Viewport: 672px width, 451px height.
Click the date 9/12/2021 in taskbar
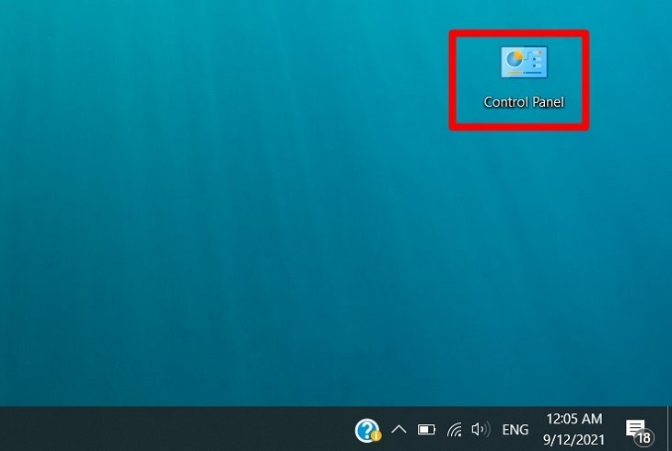574,439
